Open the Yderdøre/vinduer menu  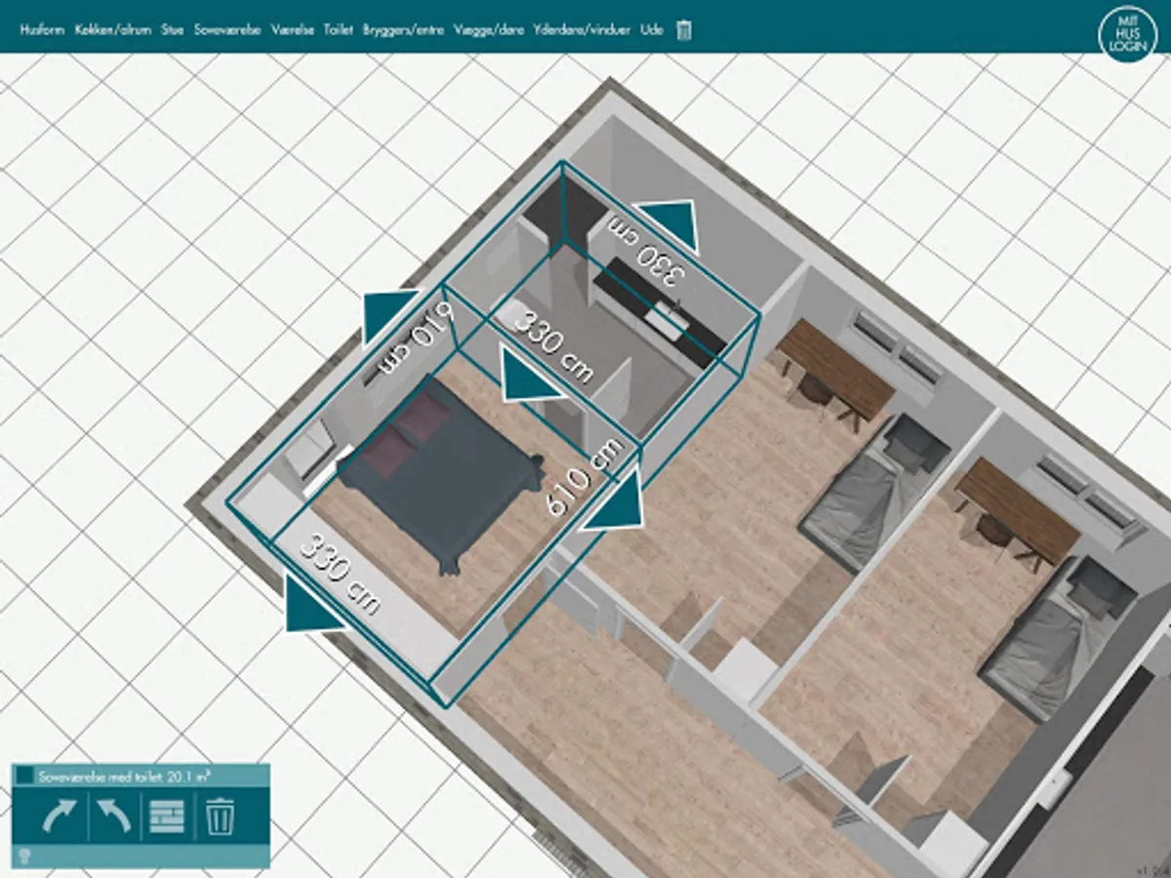tap(583, 30)
